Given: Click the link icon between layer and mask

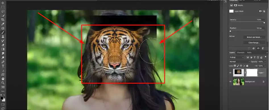Looking at the screenshot, I should pos(245,73).
